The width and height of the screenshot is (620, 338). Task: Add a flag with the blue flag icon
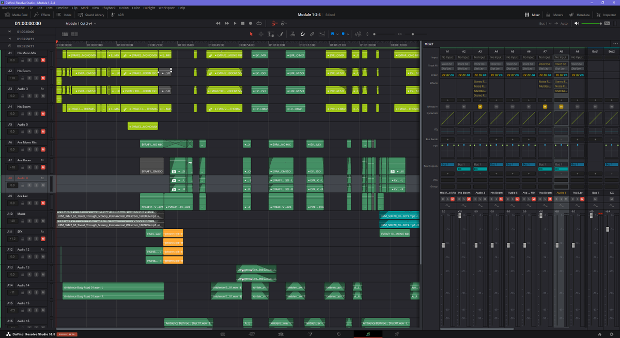click(x=332, y=34)
